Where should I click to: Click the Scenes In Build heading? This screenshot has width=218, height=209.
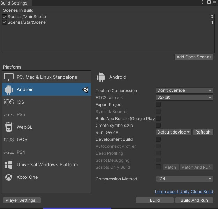(18, 10)
